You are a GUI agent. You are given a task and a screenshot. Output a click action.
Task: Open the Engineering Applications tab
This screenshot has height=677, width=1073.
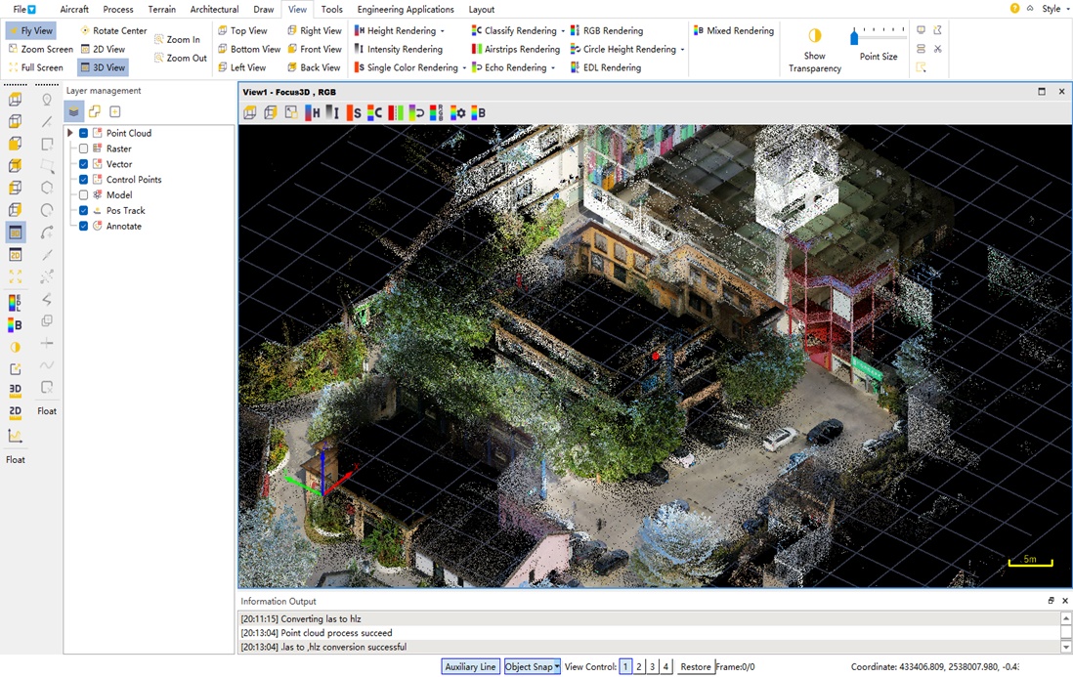[x=406, y=10]
